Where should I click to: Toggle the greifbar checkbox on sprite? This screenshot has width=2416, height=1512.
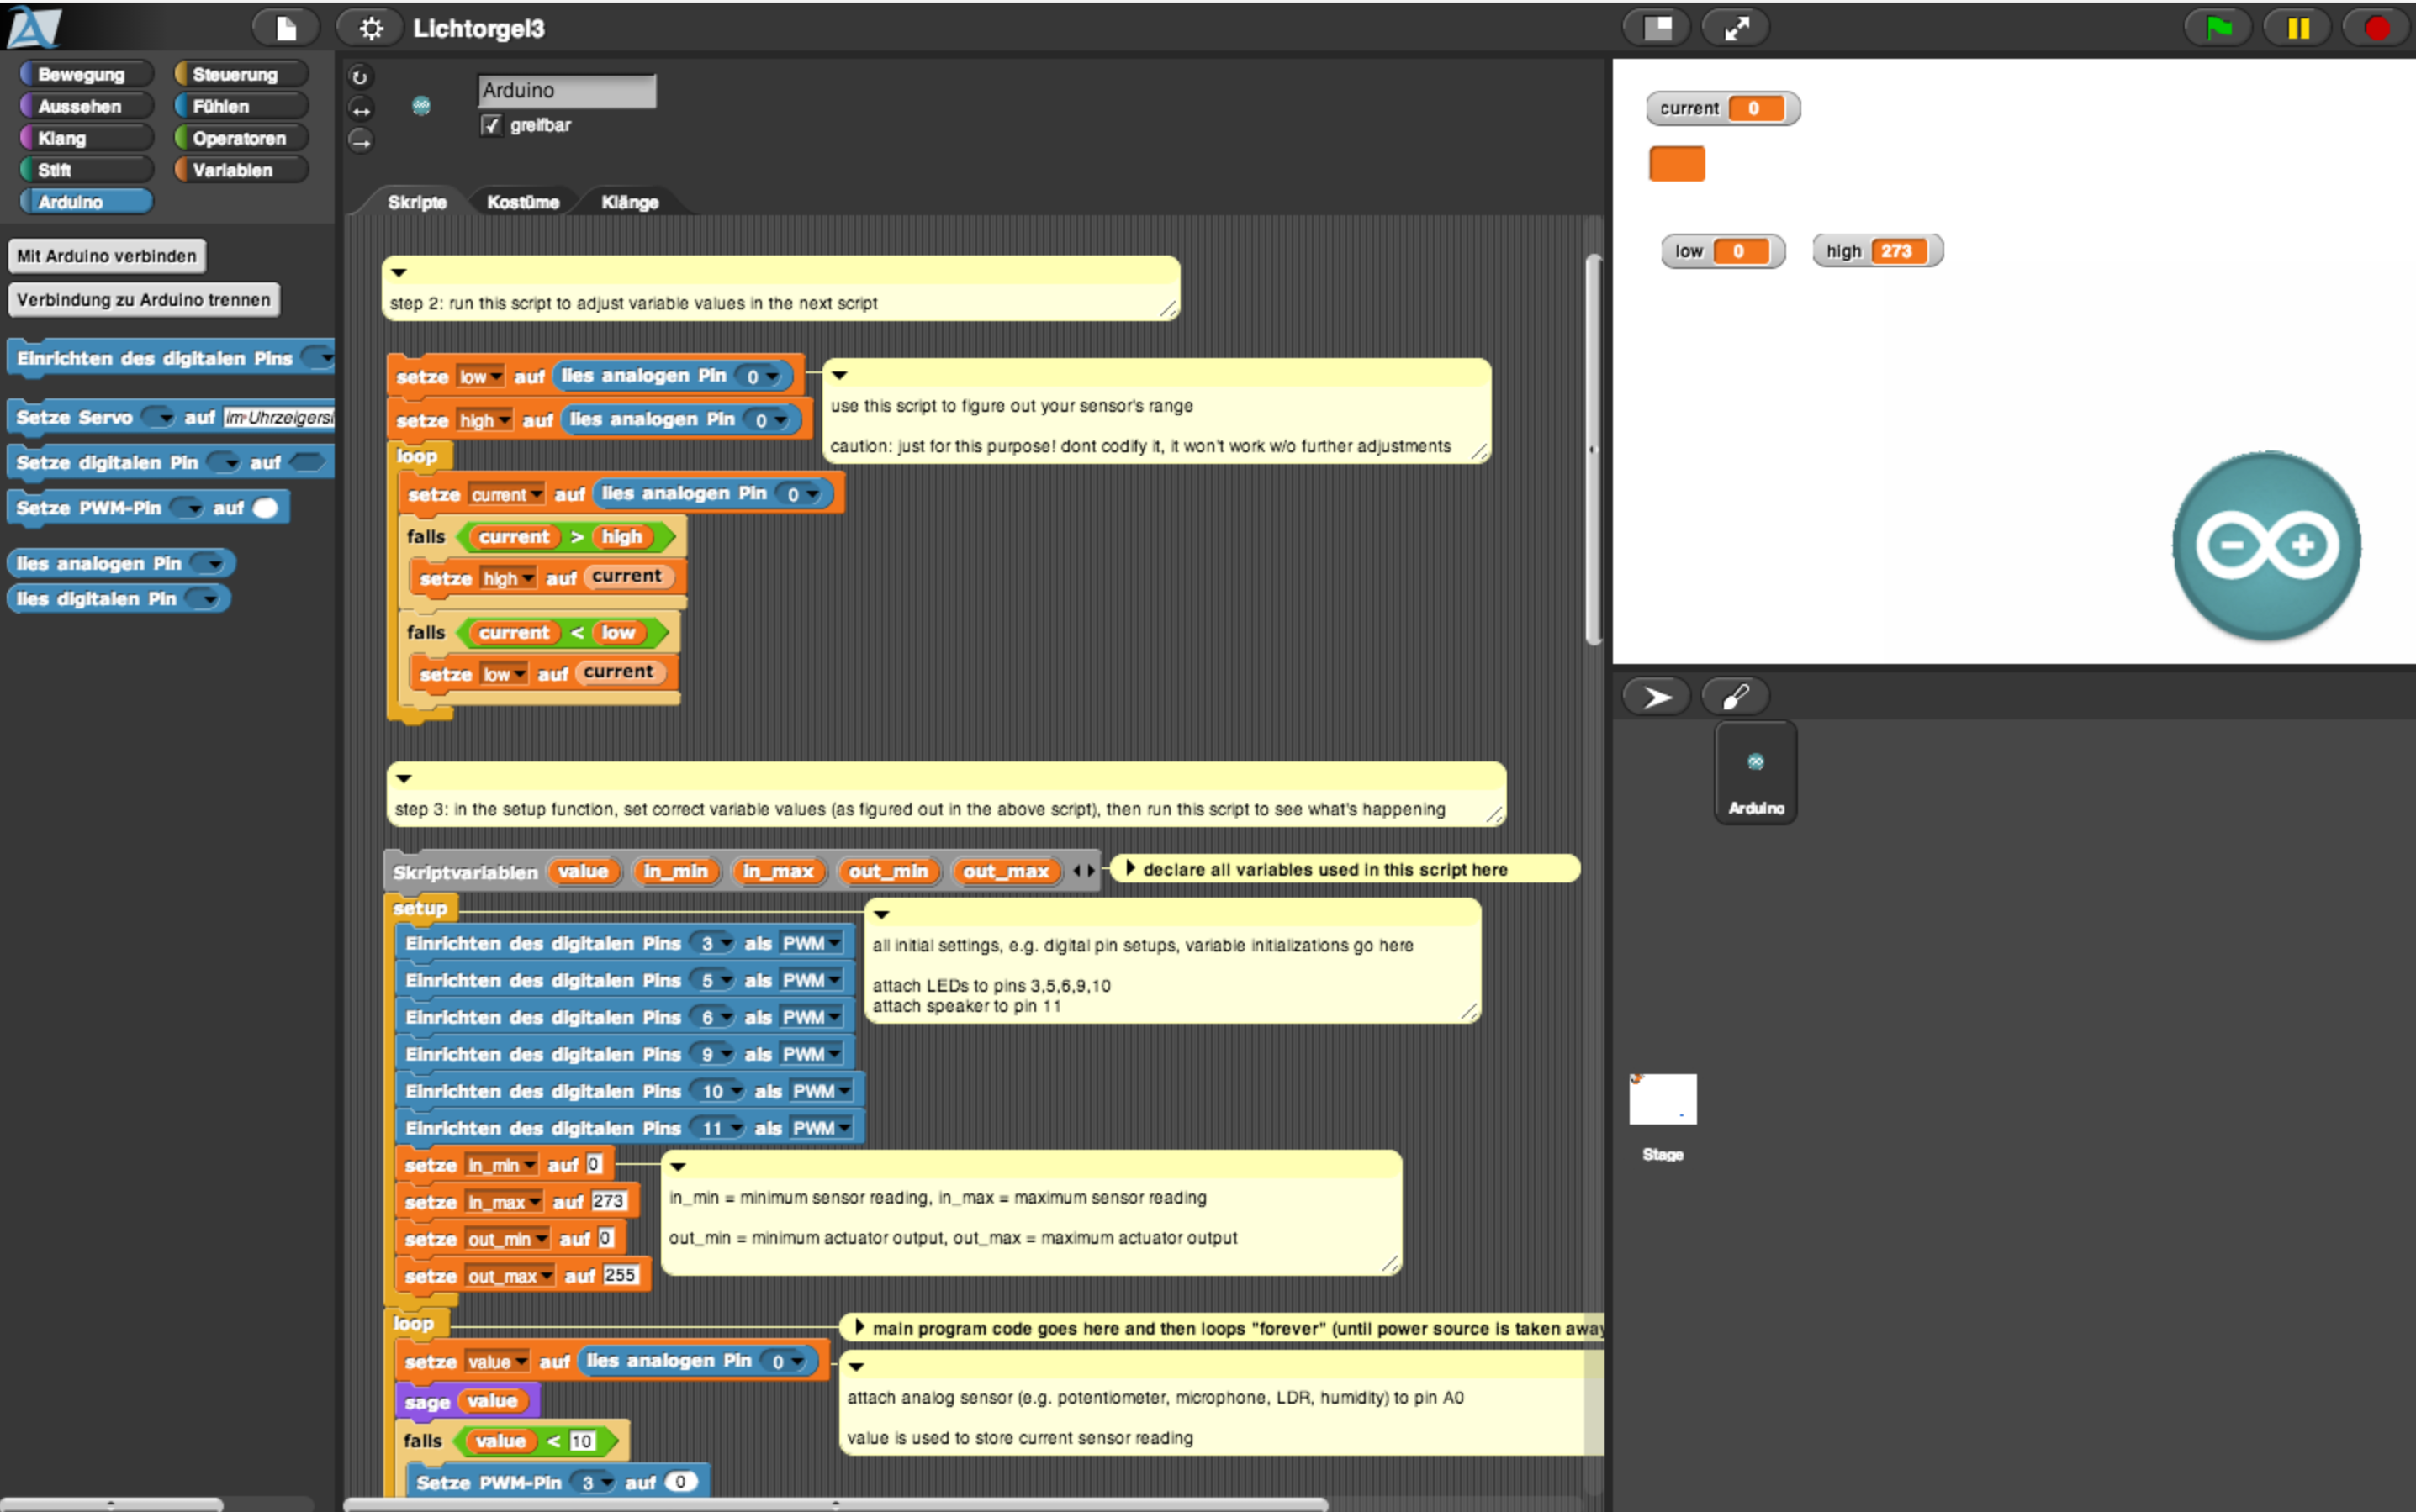(x=492, y=124)
